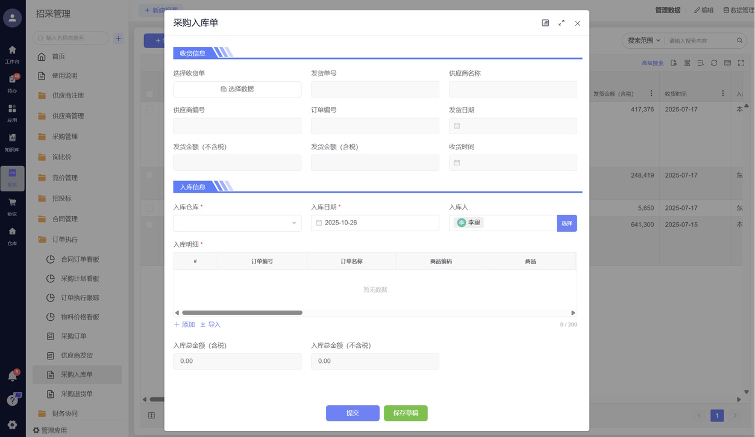Click the refresh icon in table toolbar
Viewport: 755px width, 437px height.
(714, 63)
